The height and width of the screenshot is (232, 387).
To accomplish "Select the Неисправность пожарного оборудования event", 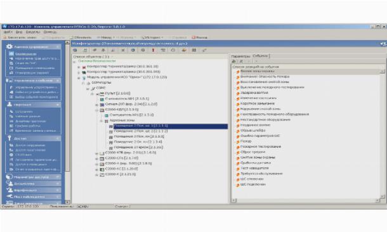I will (275, 114).
